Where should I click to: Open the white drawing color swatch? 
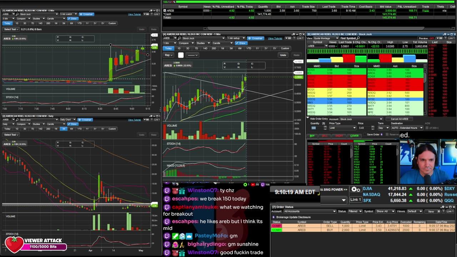(x=181, y=55)
